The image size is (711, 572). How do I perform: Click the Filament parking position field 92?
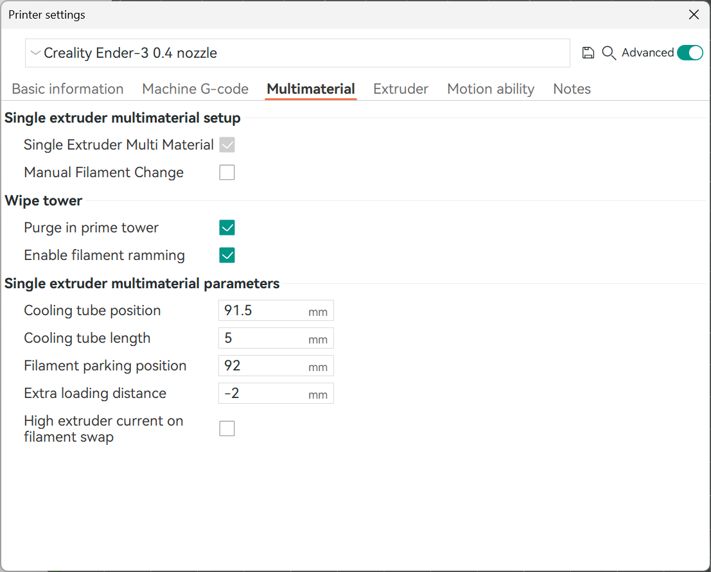pyautogui.click(x=276, y=366)
